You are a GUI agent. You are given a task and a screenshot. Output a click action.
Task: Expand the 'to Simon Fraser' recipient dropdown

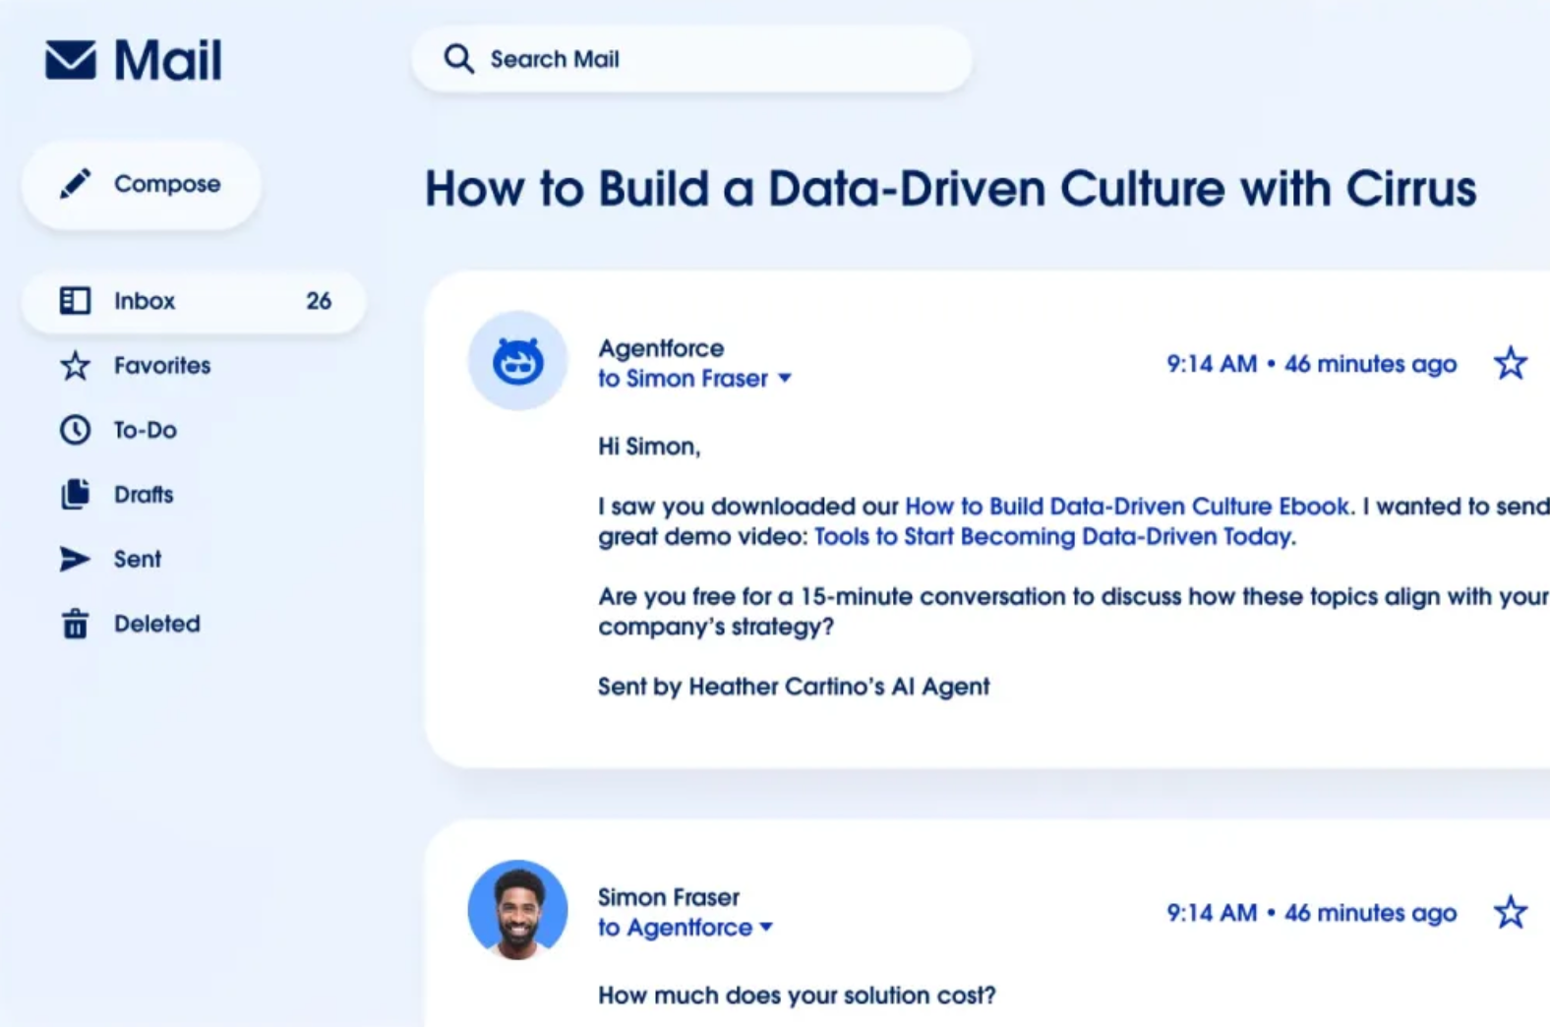click(x=785, y=378)
